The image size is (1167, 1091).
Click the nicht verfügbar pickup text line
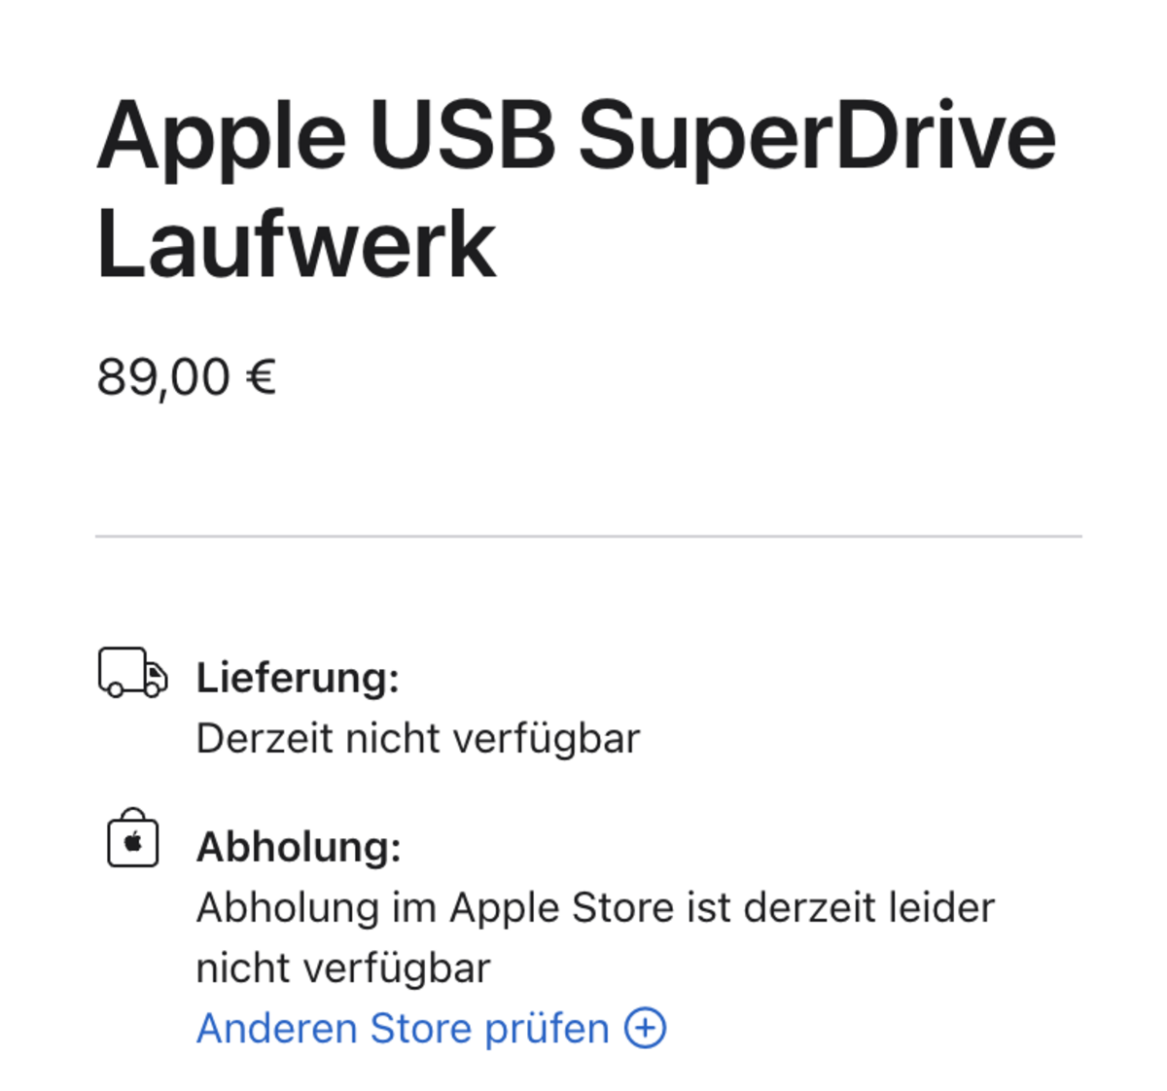point(343,968)
